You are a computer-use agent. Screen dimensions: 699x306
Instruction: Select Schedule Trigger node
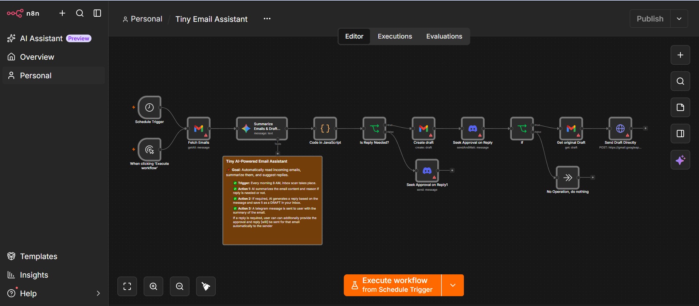coord(149,107)
